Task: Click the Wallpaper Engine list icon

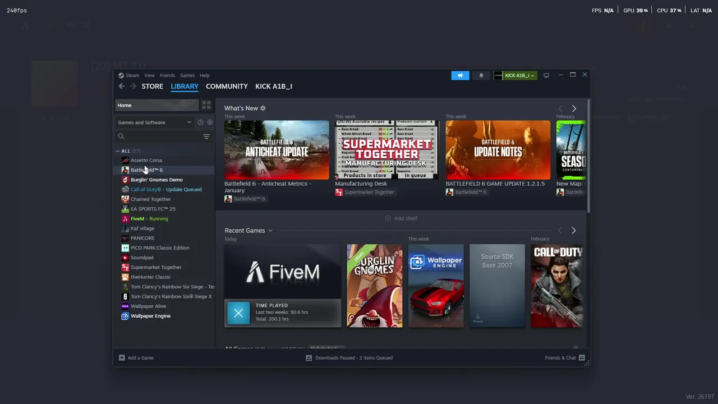Action: click(x=125, y=316)
